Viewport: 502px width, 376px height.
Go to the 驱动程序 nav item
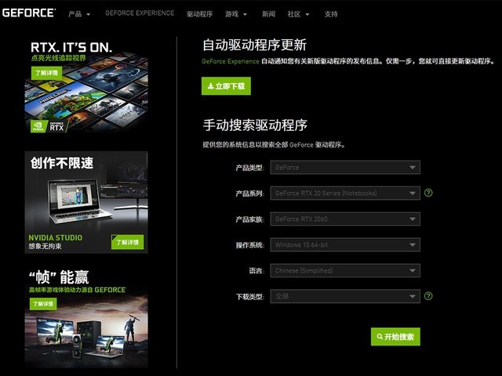(x=199, y=14)
